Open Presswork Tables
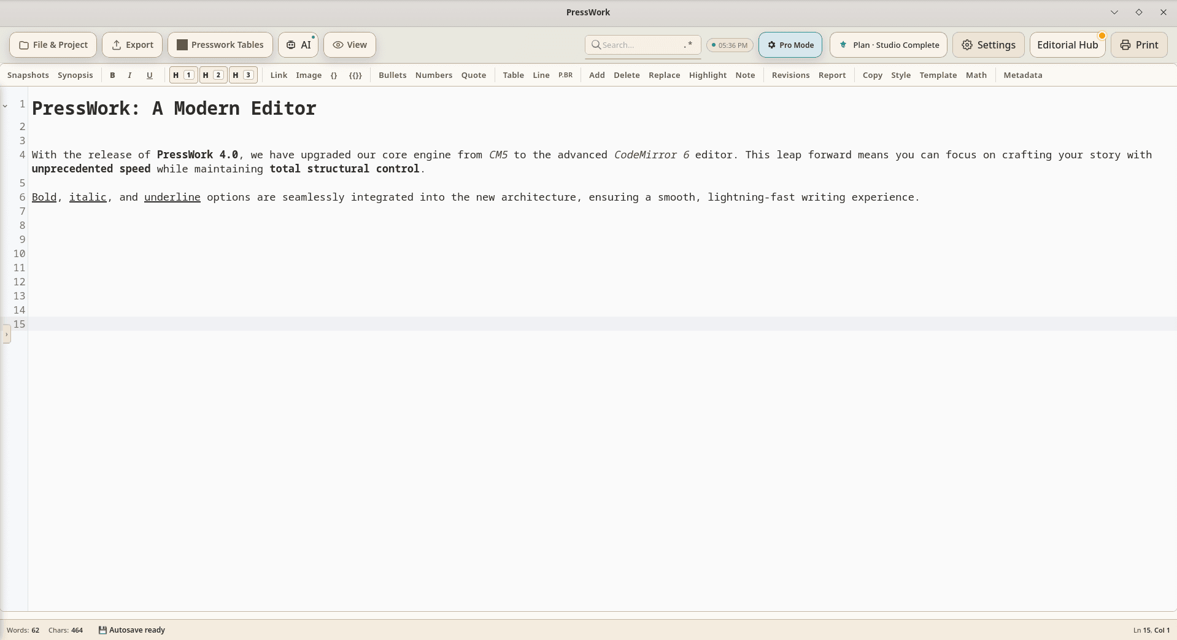This screenshot has width=1177, height=640. click(220, 45)
